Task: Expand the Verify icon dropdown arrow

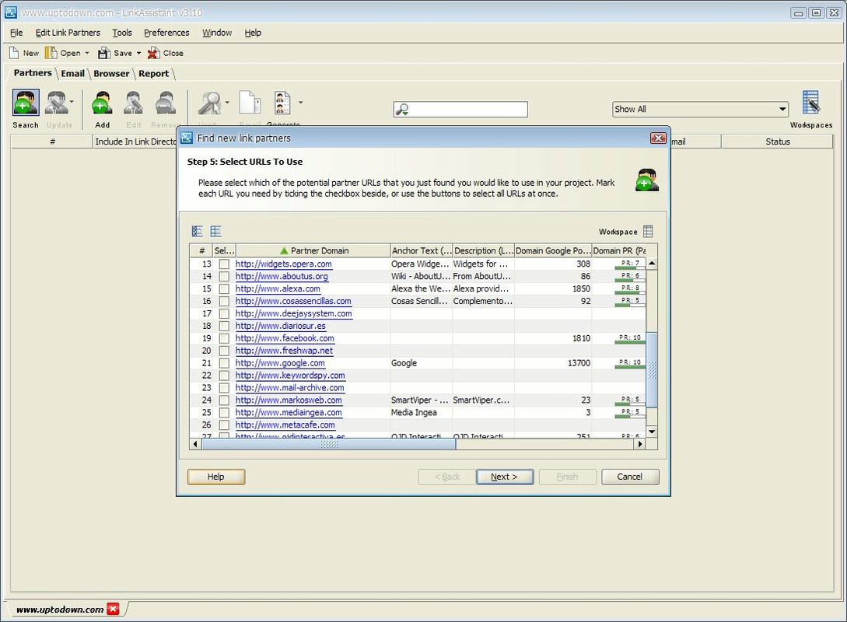Action: (x=227, y=102)
